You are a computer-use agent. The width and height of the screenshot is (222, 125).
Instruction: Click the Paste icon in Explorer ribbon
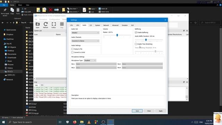pos(18,11)
